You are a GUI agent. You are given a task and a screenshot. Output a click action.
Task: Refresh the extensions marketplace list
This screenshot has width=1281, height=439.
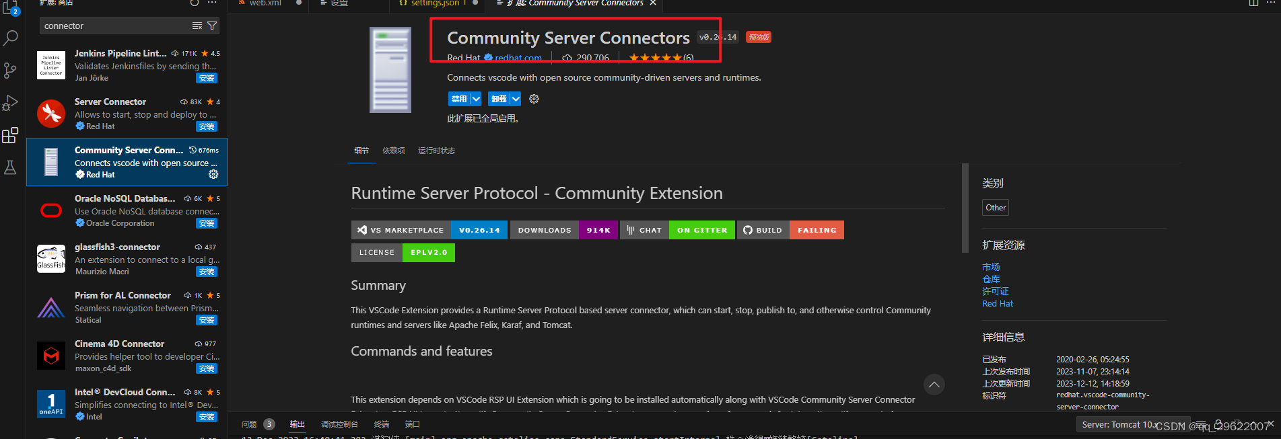pos(195,3)
